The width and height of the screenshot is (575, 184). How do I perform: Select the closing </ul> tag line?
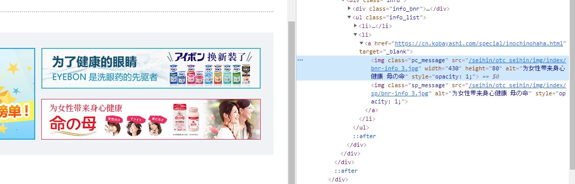[361, 127]
